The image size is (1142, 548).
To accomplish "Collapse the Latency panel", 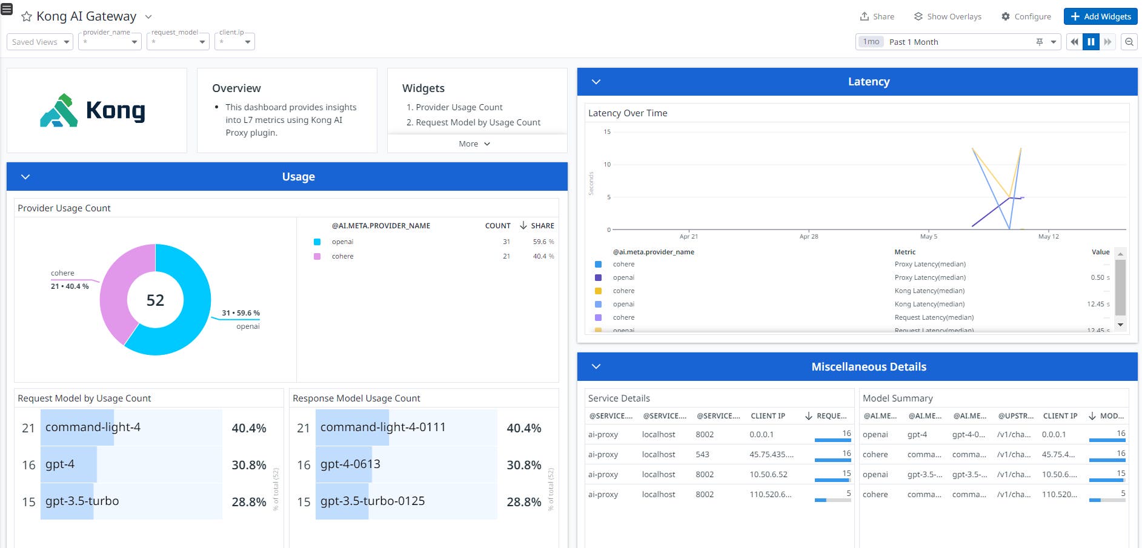I will 596,81.
